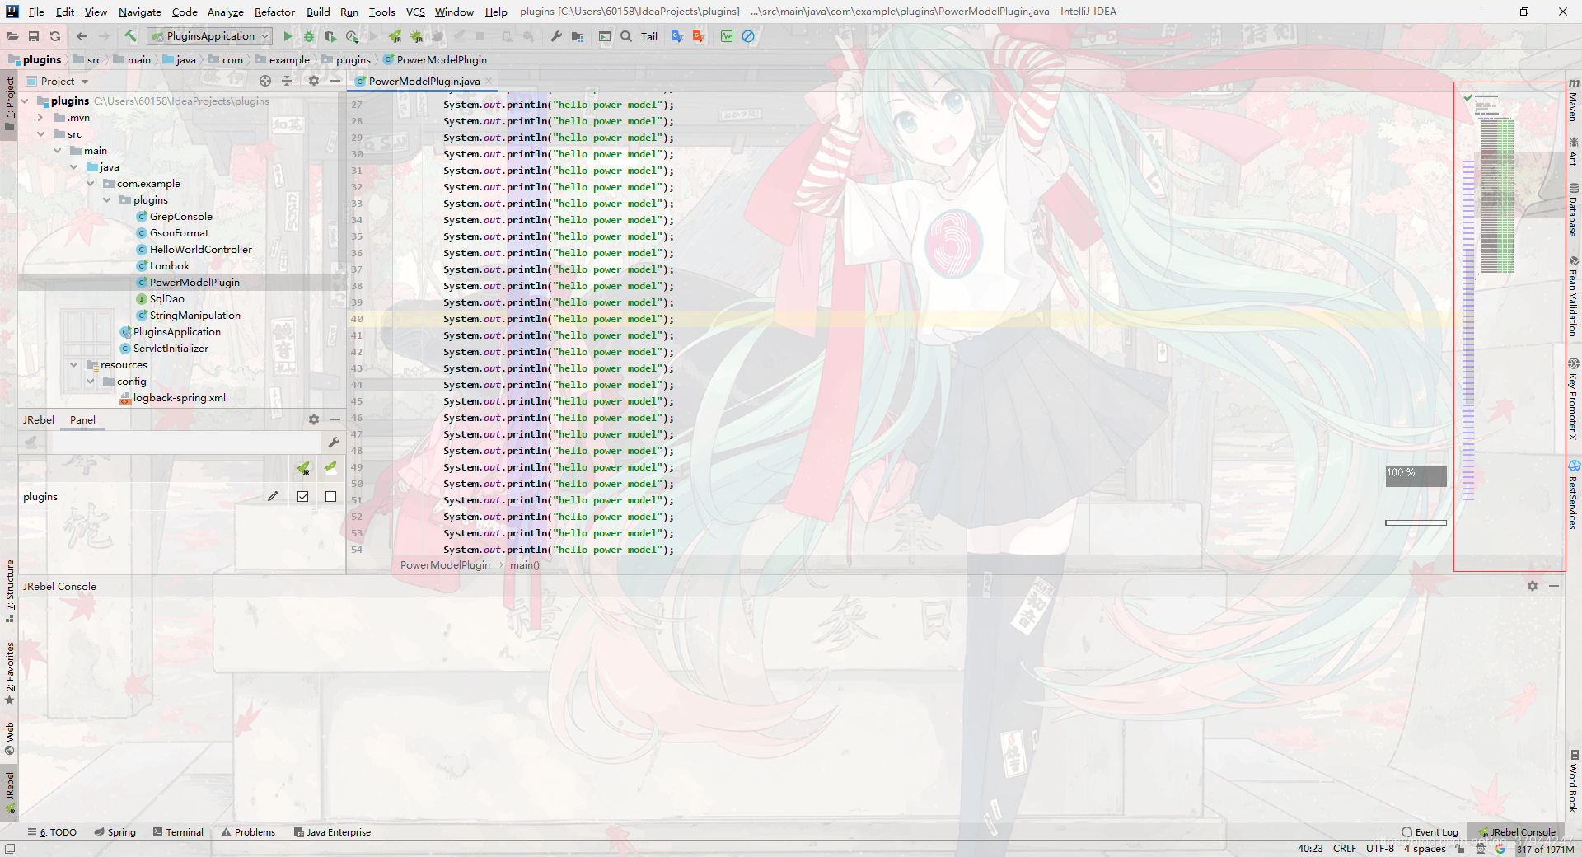Collapse the main folder node

[x=57, y=151]
